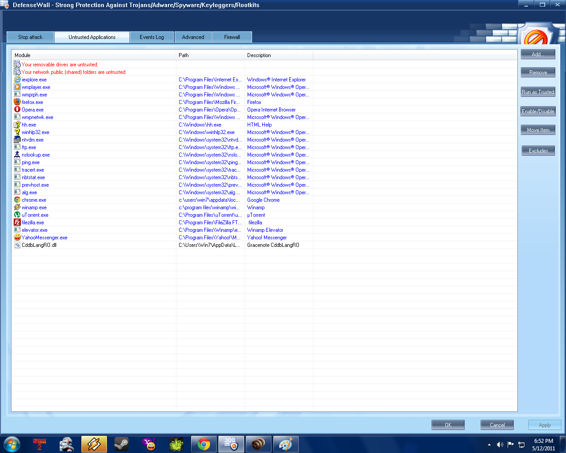The width and height of the screenshot is (566, 453).
Task: Open the Action Center flag icon
Action: 511,445
